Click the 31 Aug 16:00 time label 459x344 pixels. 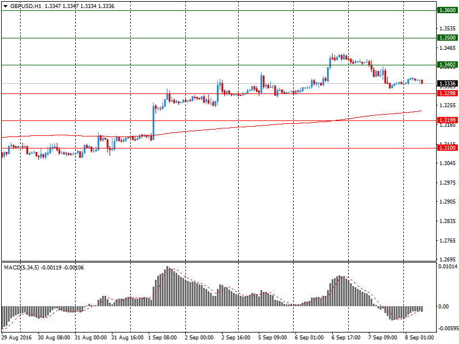click(x=127, y=338)
